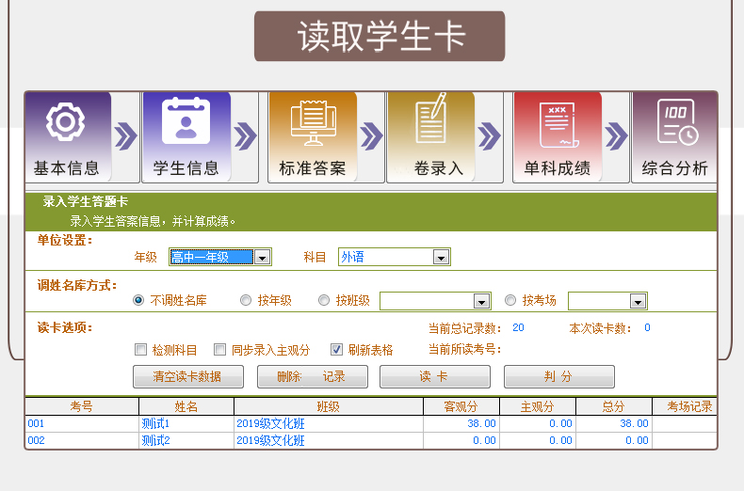Expand the 按班级 class dropdown
This screenshot has width=744, height=491.
481,302
